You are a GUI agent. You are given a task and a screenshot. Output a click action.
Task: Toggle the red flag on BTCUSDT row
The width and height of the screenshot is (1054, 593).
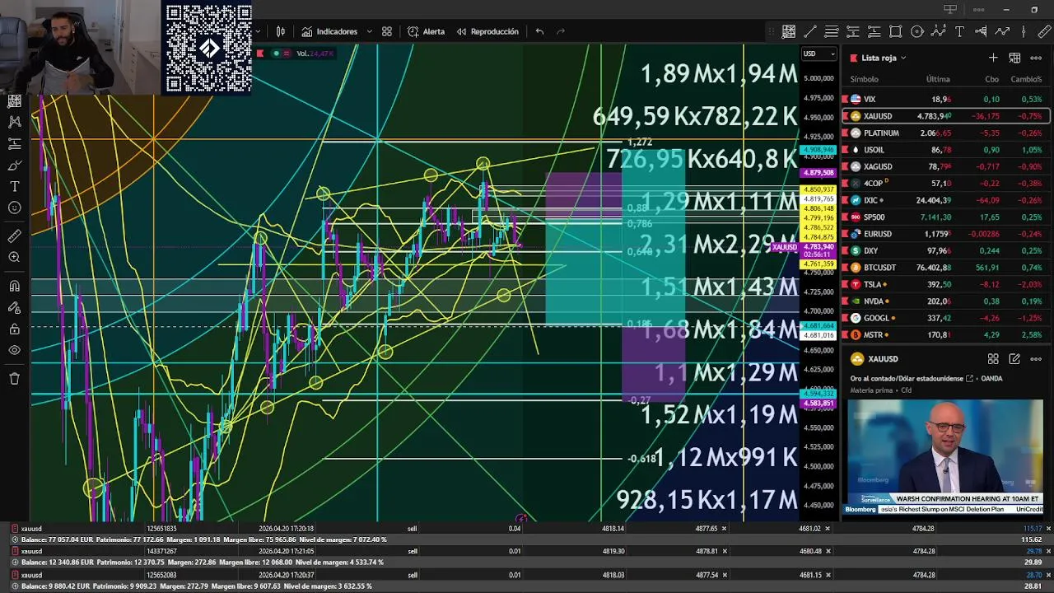846,268
